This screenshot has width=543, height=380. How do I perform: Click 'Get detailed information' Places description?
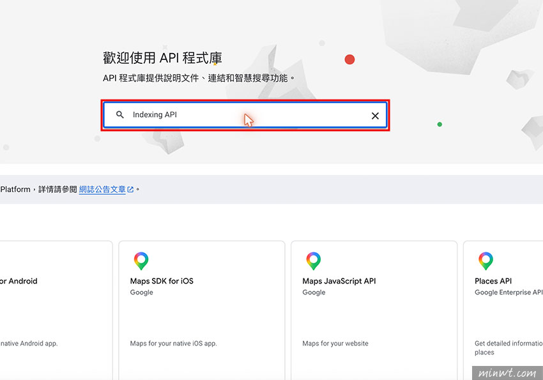tap(509, 348)
